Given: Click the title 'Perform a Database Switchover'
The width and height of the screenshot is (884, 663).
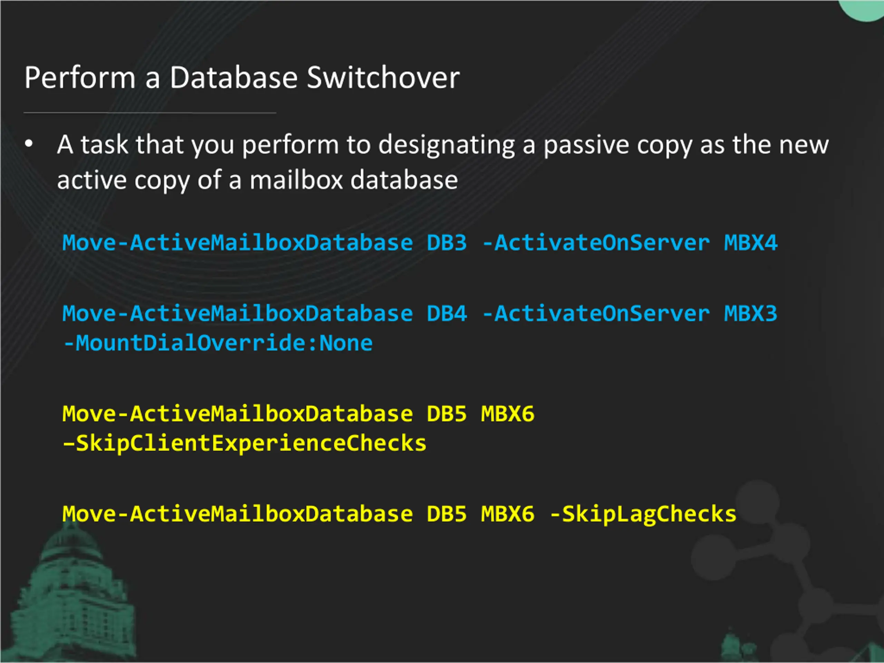Looking at the screenshot, I should click(x=242, y=78).
